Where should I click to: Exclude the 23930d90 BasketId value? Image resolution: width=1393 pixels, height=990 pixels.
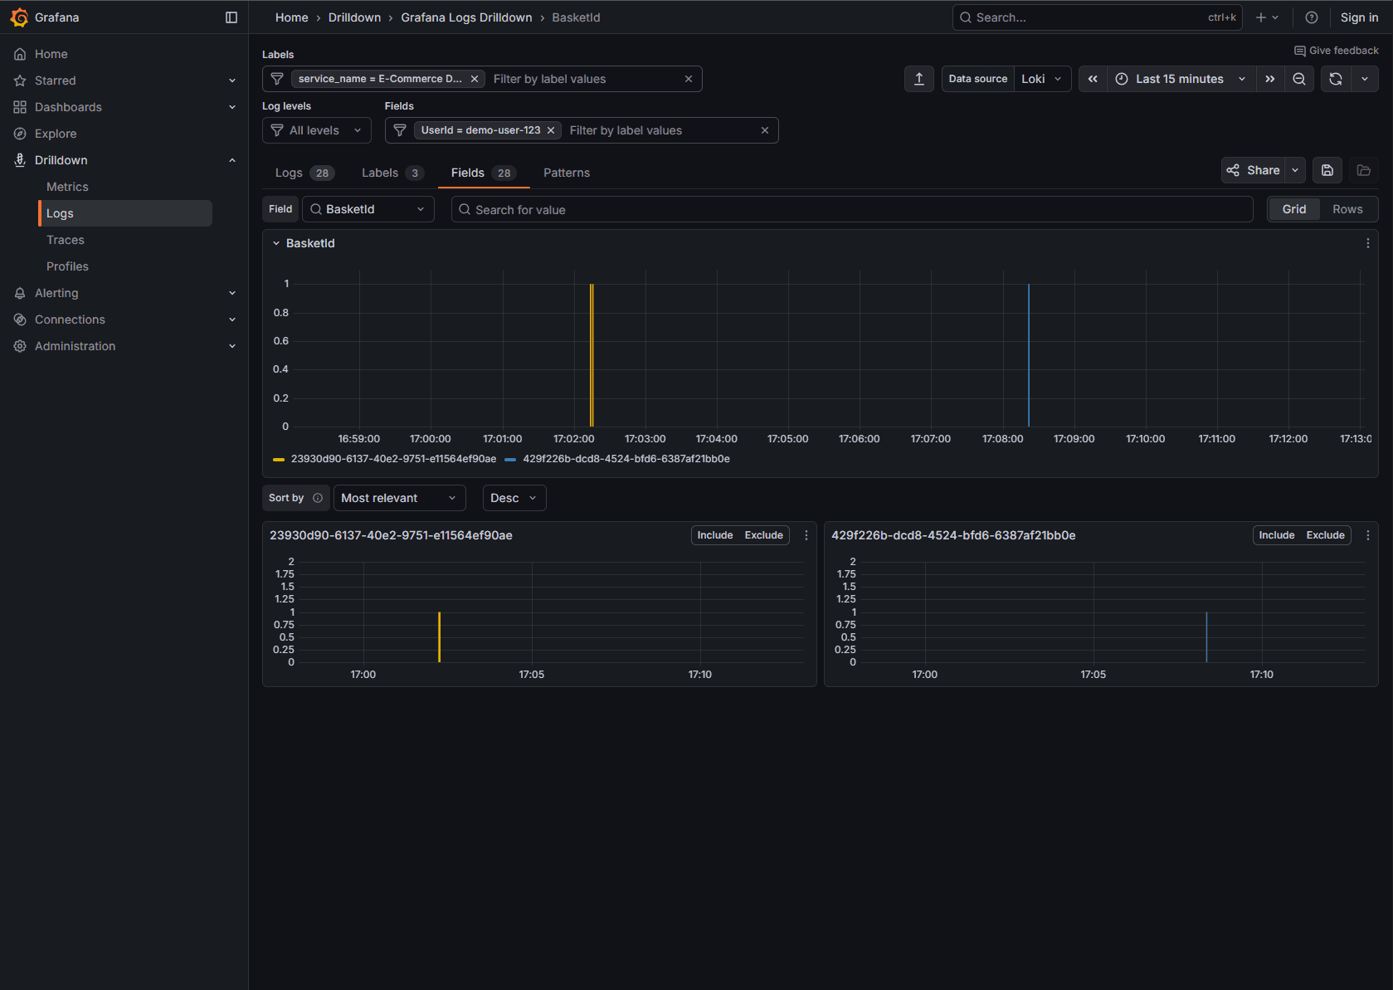pos(762,534)
